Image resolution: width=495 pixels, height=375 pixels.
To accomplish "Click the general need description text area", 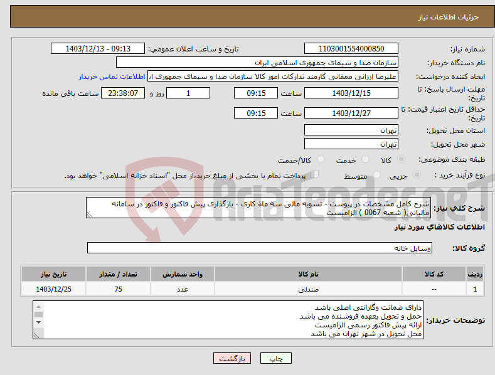I will (x=258, y=208).
